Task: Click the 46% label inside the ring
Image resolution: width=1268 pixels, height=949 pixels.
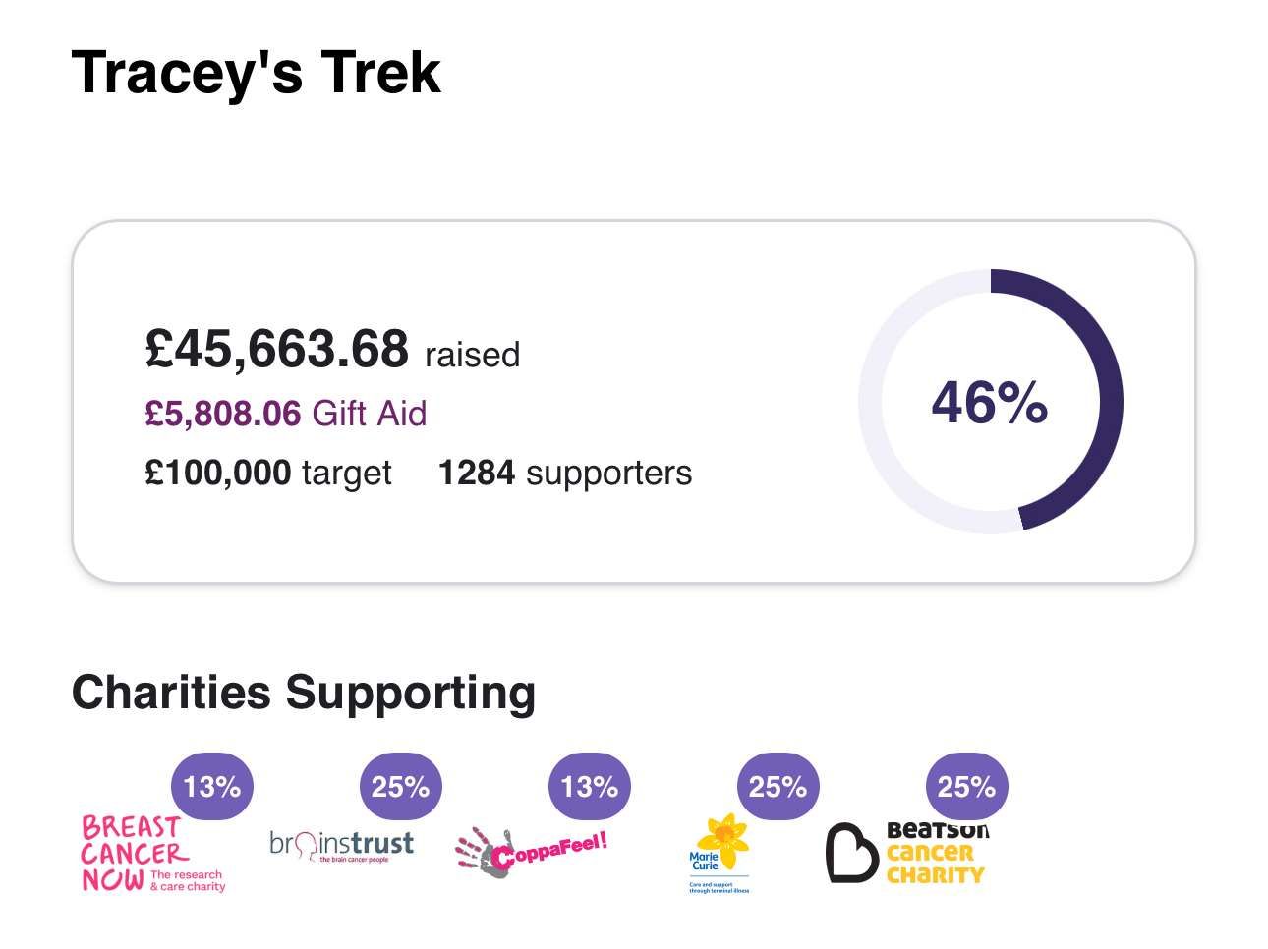Action: pos(990,403)
